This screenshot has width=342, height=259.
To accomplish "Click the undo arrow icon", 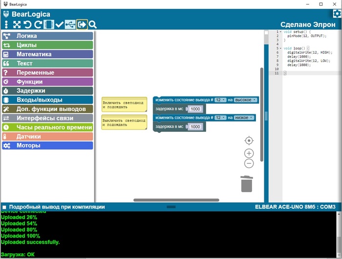I will pyautogui.click(x=27, y=24).
